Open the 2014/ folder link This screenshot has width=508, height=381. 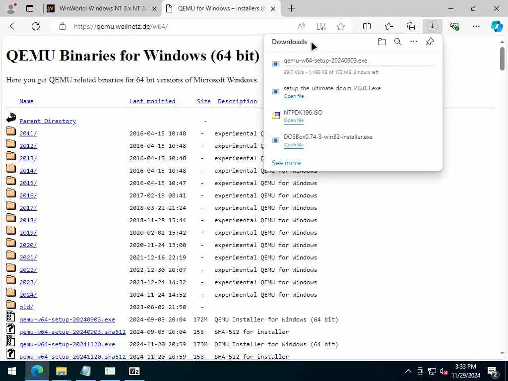click(28, 171)
